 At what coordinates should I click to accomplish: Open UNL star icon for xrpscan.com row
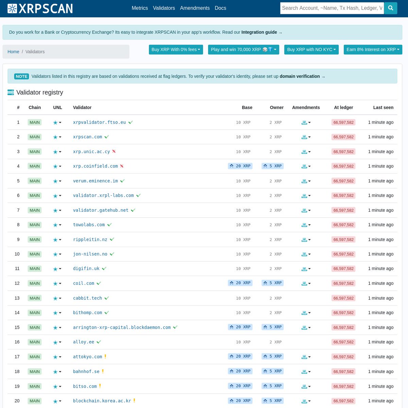tap(55, 137)
